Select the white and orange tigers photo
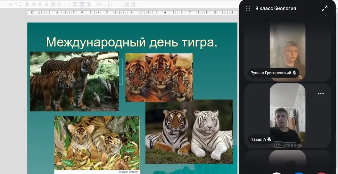 (189, 132)
